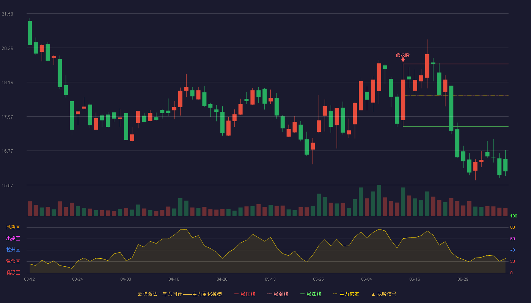This screenshot has height=303, width=531.
Task: Click the 16.77 price axis label
Action: point(7,151)
